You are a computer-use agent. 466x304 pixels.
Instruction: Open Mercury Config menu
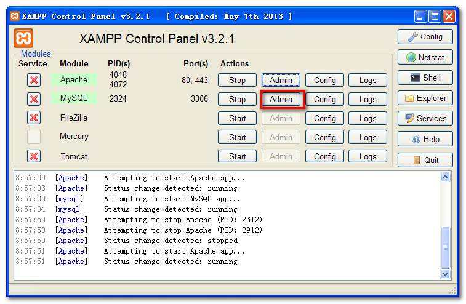324,137
